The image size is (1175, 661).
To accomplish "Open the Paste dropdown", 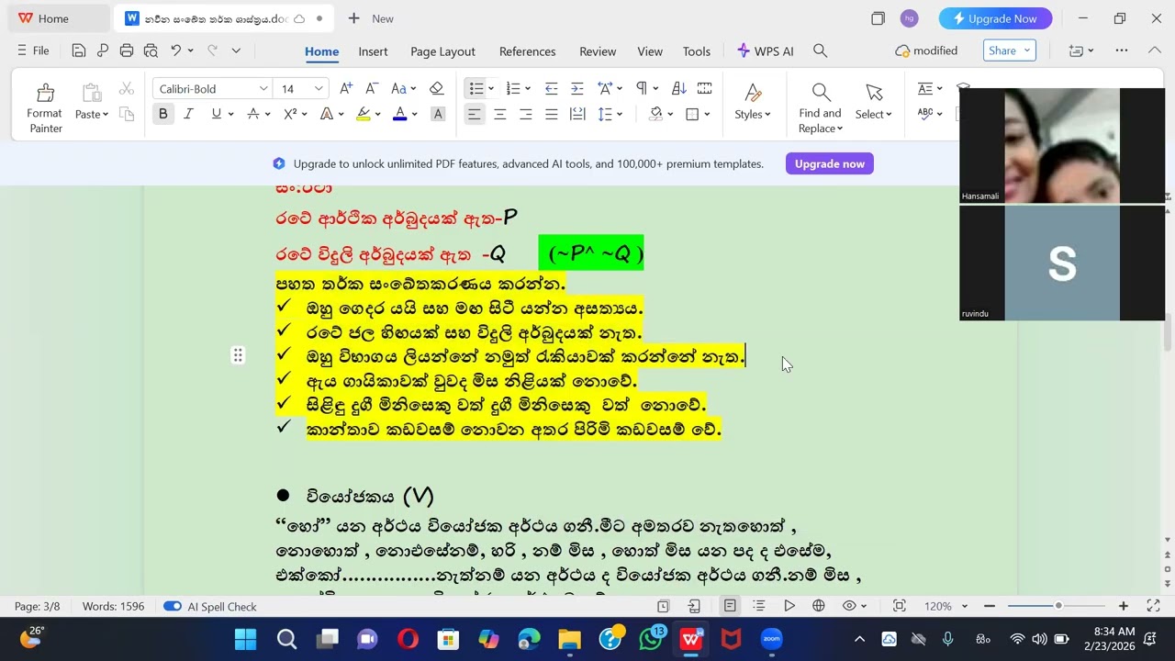I will pos(92,114).
